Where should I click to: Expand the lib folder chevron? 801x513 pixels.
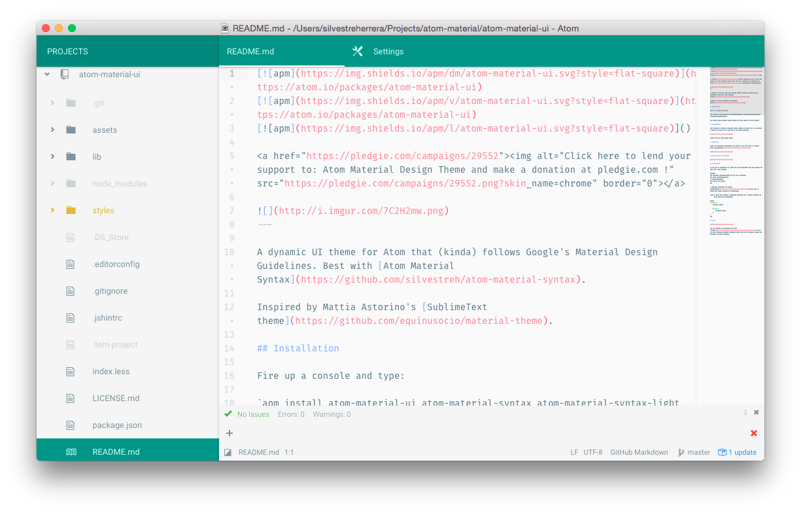point(52,157)
